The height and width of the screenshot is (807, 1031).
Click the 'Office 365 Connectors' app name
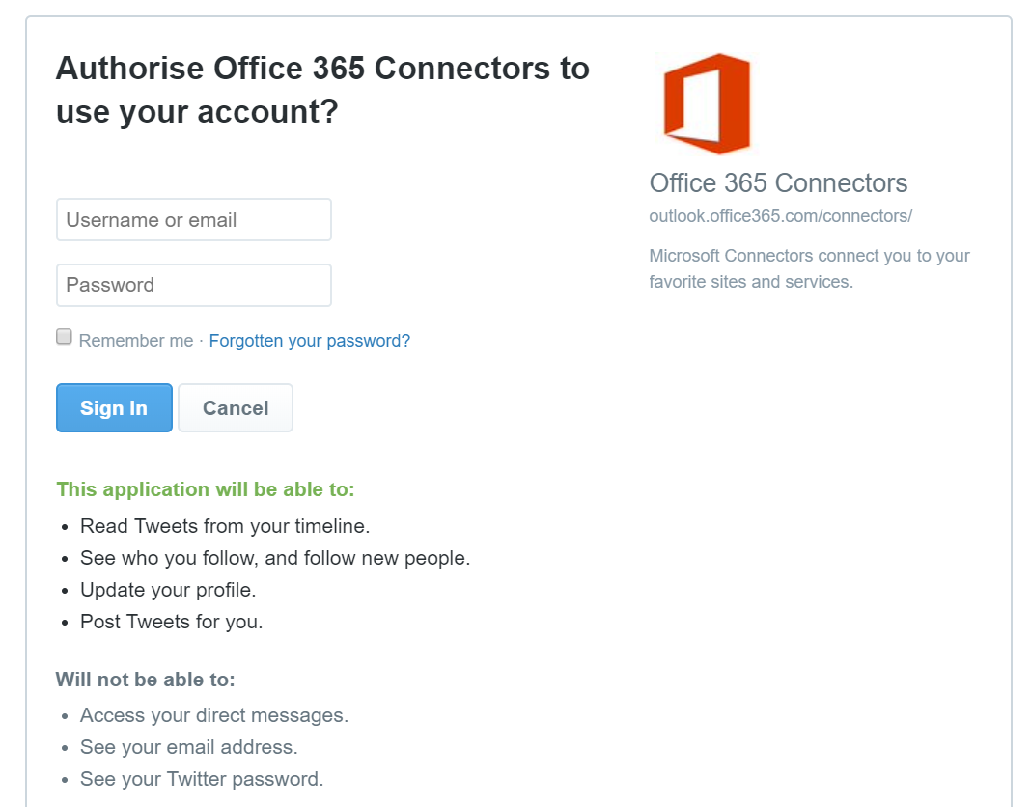coord(778,183)
